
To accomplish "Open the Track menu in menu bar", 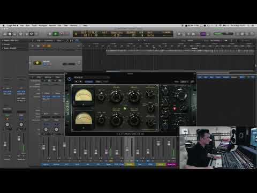I will pyautogui.click(x=34, y=26).
